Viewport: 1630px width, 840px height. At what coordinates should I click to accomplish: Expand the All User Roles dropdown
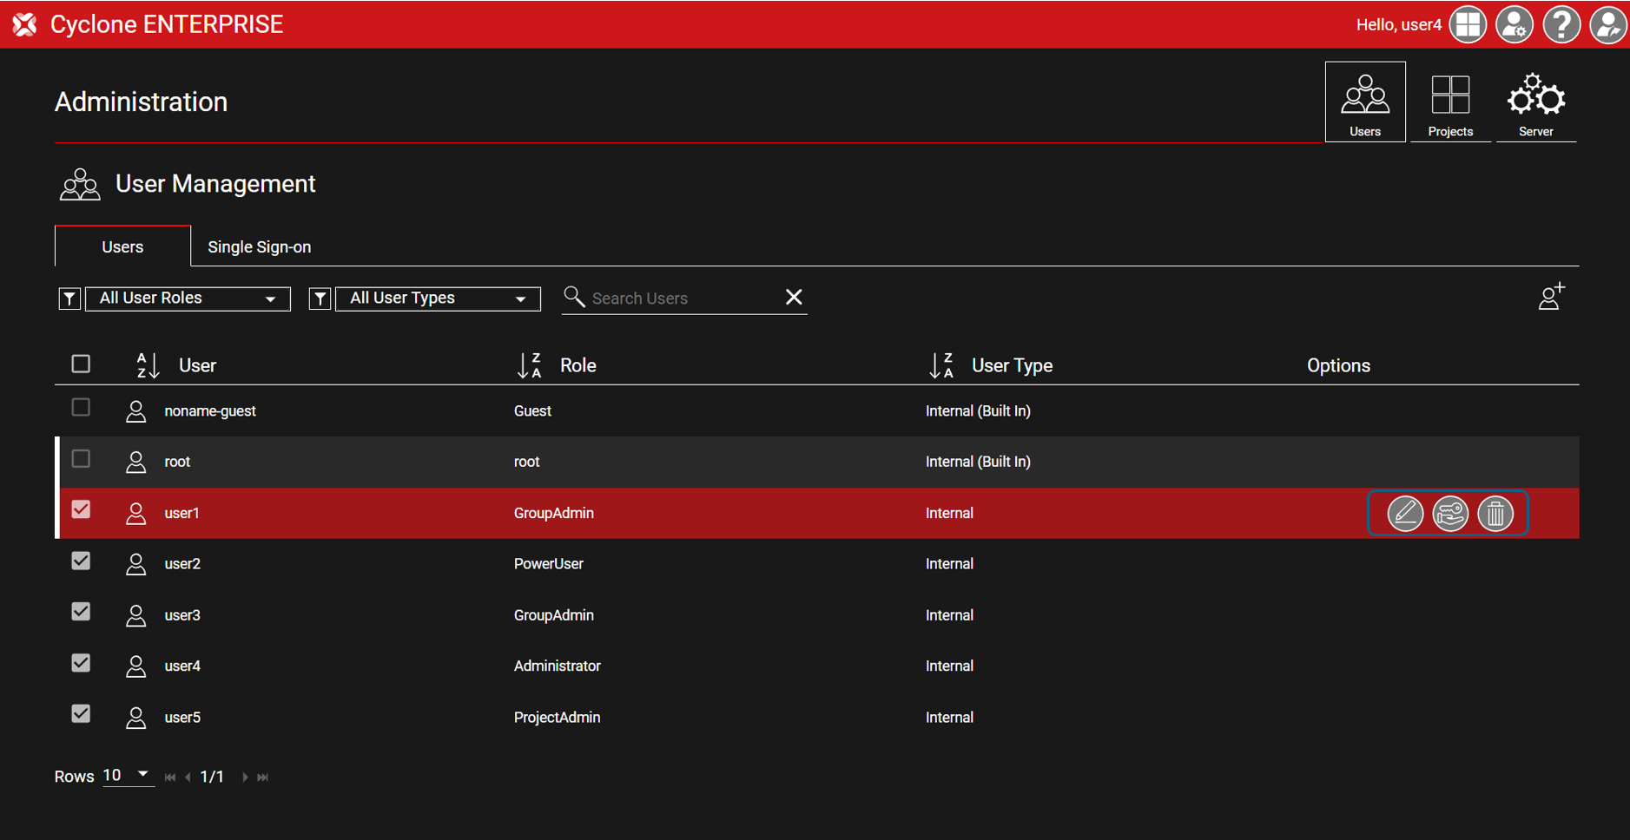188,299
